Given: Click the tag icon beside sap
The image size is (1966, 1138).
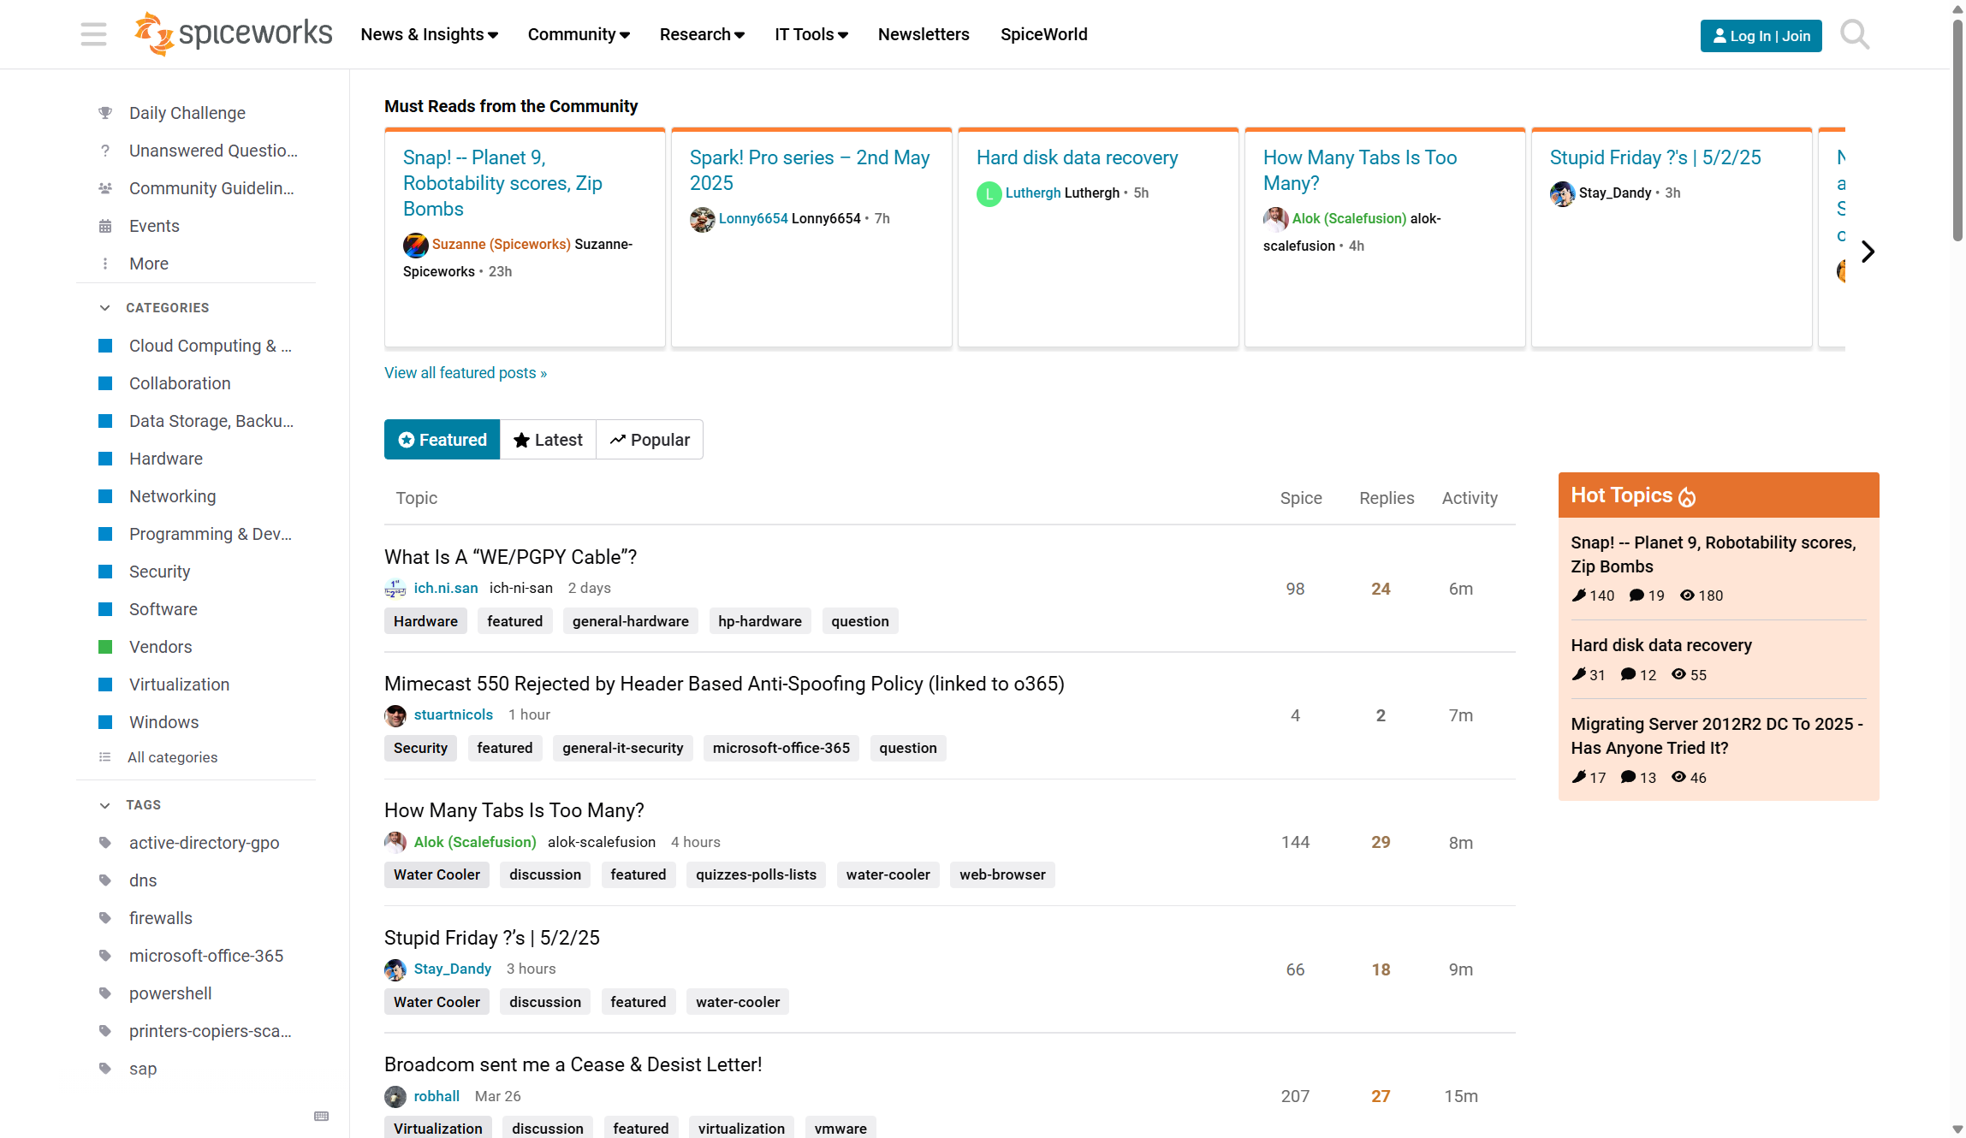Looking at the screenshot, I should click(x=105, y=1069).
